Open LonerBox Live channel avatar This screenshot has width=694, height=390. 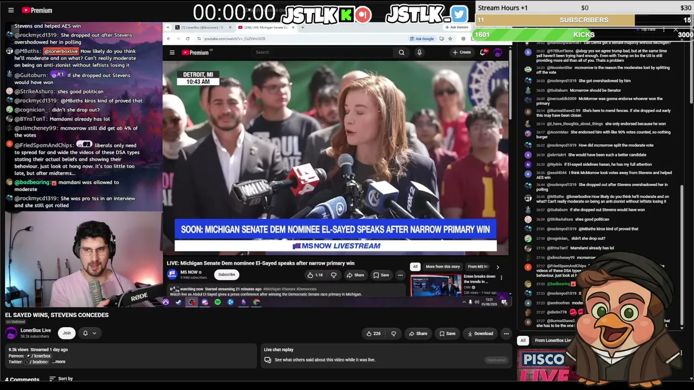[11, 333]
